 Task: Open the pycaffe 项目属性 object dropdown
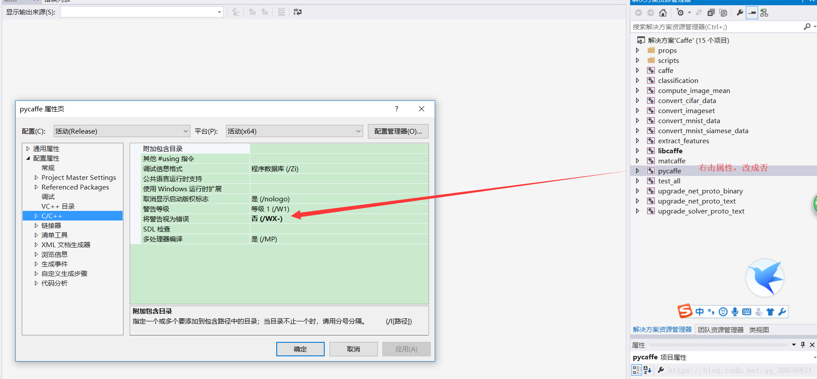[814, 357]
